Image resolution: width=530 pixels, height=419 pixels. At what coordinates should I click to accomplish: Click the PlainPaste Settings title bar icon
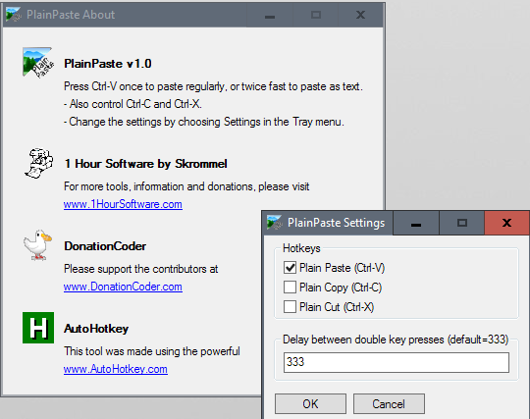275,223
